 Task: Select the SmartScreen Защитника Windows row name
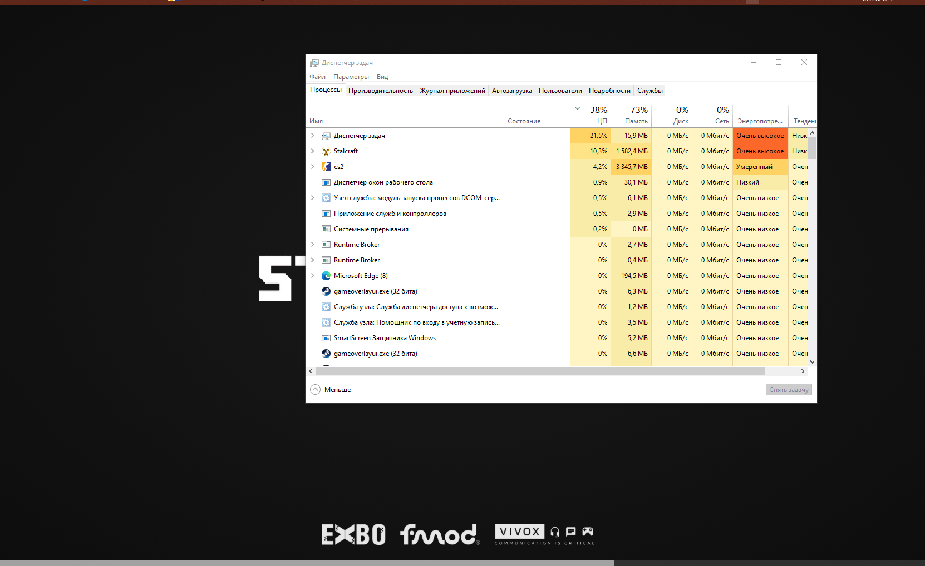pyautogui.click(x=385, y=338)
